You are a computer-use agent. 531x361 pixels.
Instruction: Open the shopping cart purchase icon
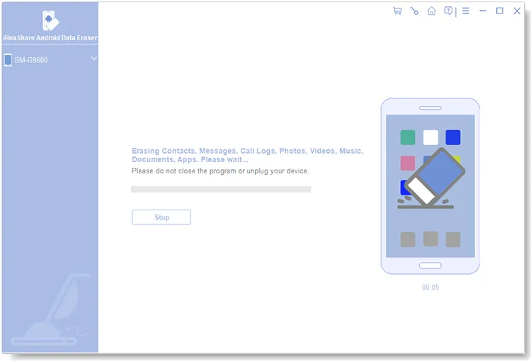tap(397, 11)
